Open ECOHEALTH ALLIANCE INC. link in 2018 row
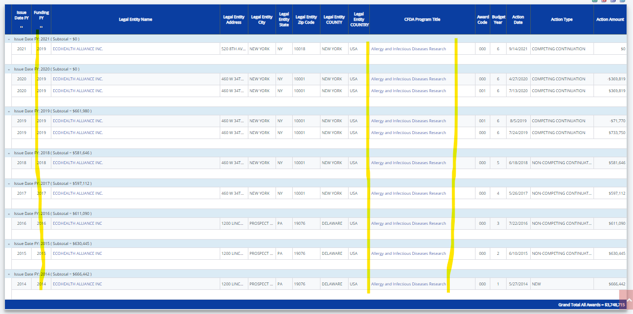Viewport: 633px width, 314px height. point(78,163)
